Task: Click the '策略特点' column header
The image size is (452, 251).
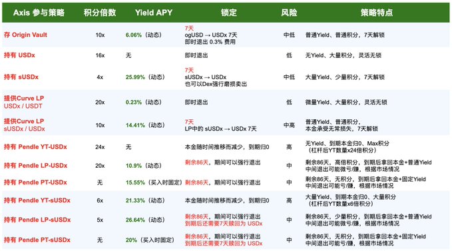Action: pyautogui.click(x=377, y=13)
